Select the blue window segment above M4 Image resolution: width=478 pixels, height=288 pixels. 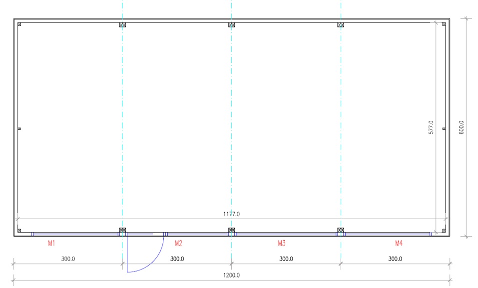click(x=388, y=234)
